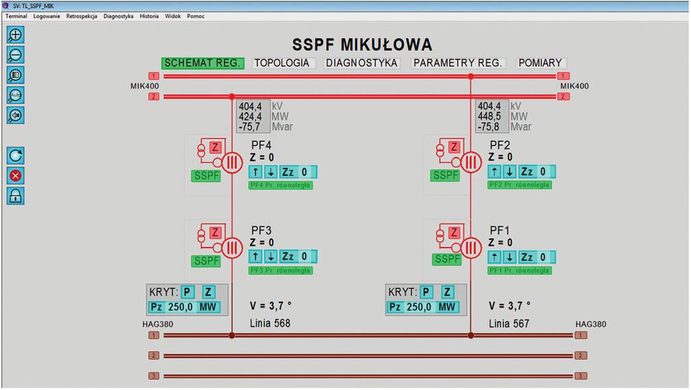Select criterion P for Linia 568
Viewport: 691px width, 390px height.
pyautogui.click(x=188, y=292)
